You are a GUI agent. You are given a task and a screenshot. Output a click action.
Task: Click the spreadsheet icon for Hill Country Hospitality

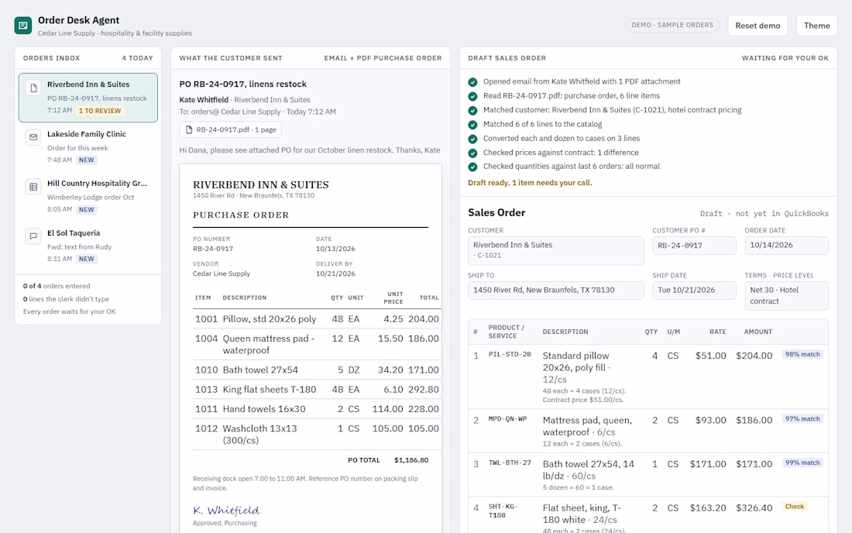point(33,187)
